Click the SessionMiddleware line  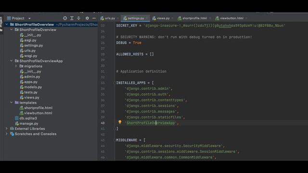point(182,151)
